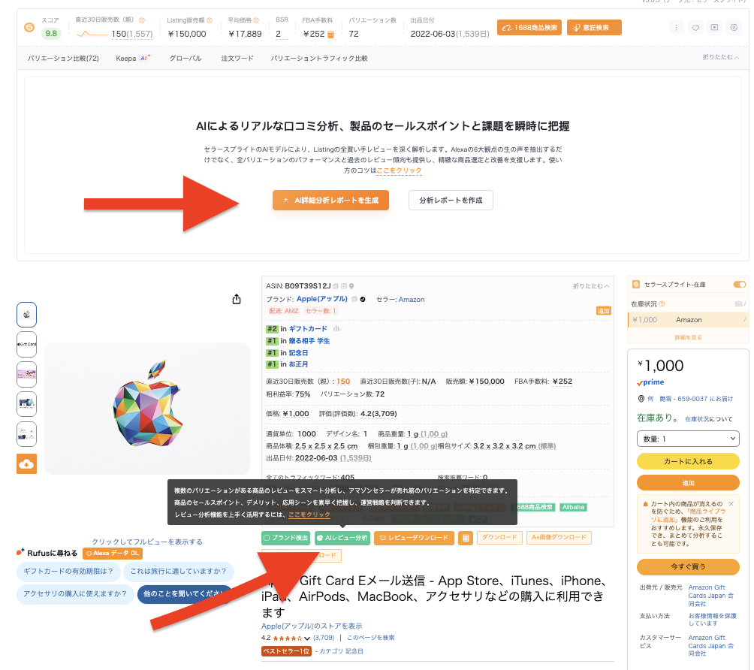Click the bar chart icon beside ギフトカード
Screen dimensions: 754x670
(336, 328)
